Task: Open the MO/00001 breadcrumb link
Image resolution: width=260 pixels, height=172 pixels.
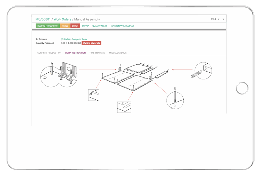Action: (x=43, y=19)
